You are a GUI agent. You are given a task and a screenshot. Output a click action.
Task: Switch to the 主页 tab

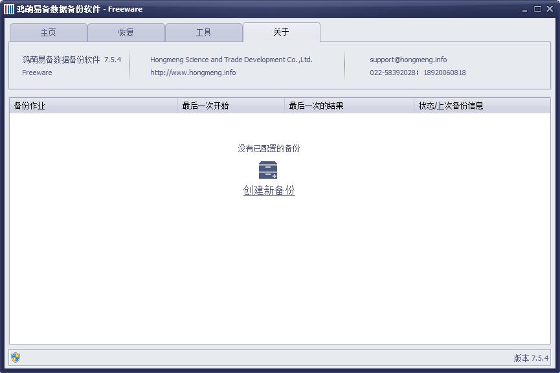[48, 32]
